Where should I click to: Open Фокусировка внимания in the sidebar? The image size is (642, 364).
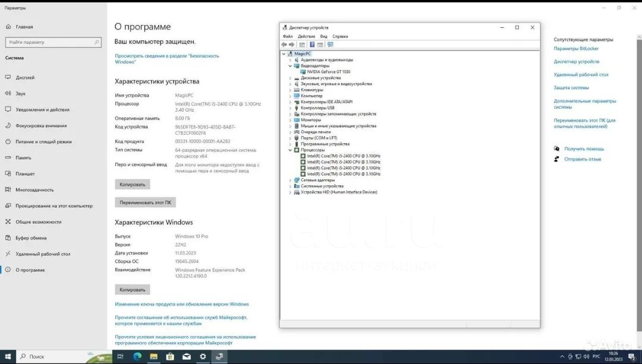[x=41, y=125]
